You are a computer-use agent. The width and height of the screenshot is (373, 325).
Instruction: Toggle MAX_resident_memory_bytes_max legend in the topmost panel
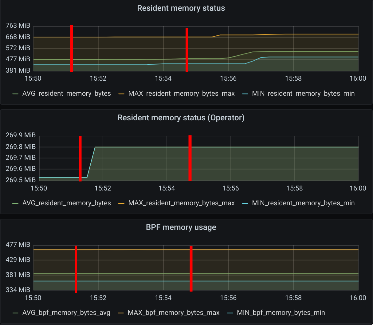click(x=181, y=94)
